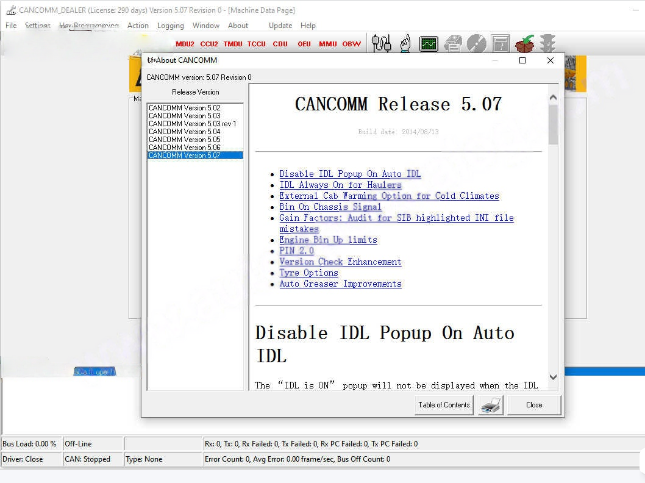Open Engine Bin Up limits link

(x=328, y=240)
